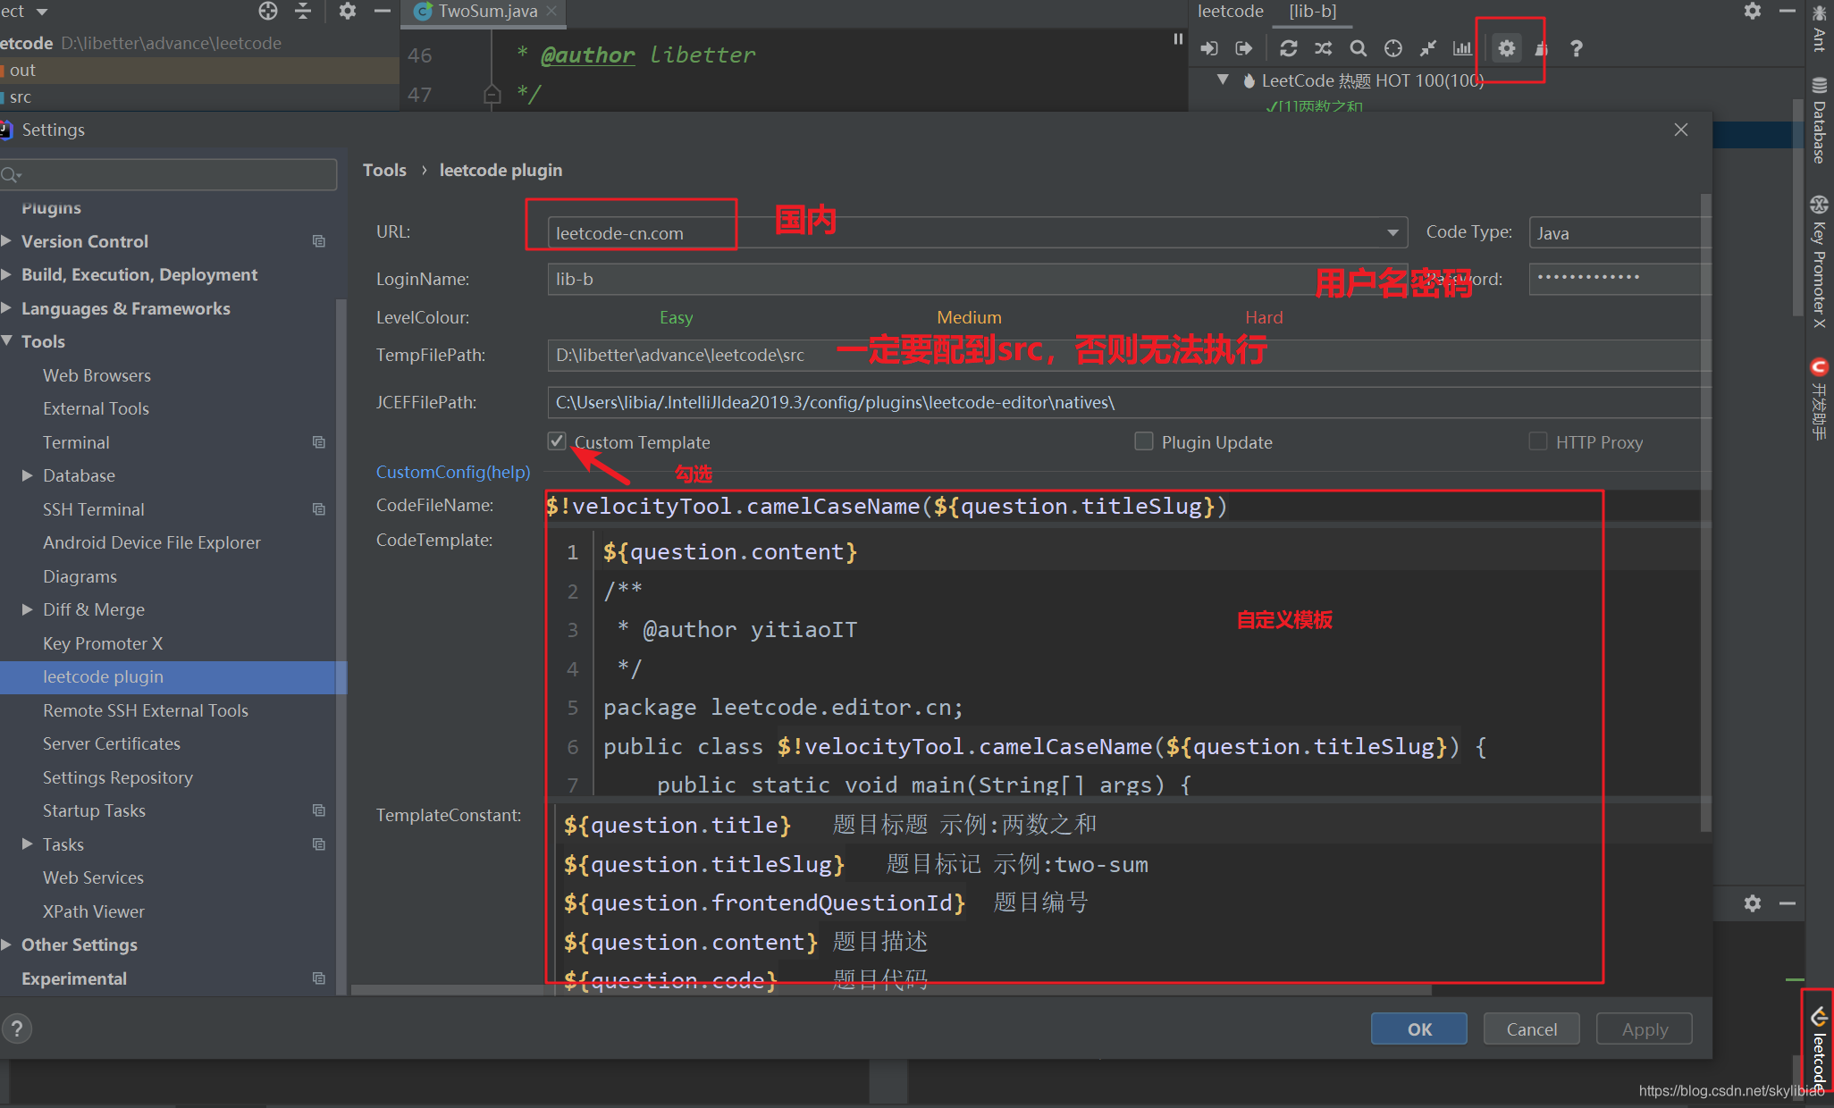Open leetcode tool window options gear
The height and width of the screenshot is (1108, 1834).
point(1753,11)
